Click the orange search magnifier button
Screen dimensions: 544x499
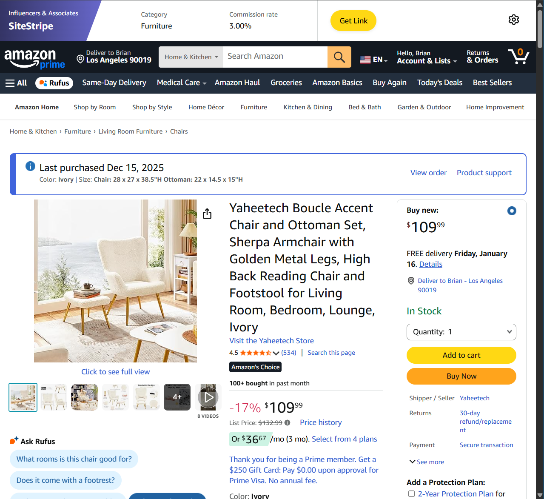coord(339,57)
